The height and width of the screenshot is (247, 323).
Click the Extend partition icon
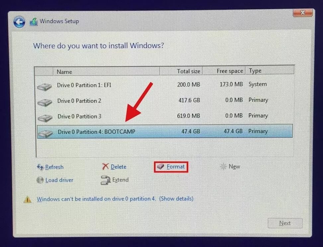pyautogui.click(x=106, y=180)
